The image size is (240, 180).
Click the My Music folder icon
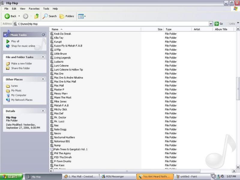[8, 91]
